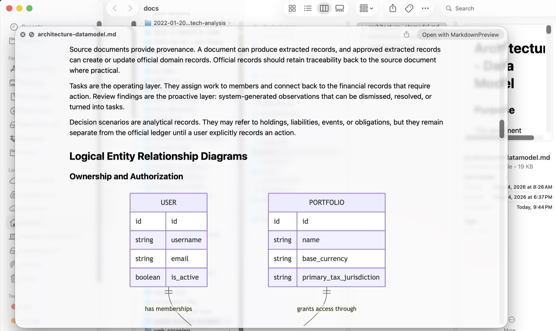Screen dimensions: 556x331
Task: Open the Finder group-by dropdown
Action: pyautogui.click(x=366, y=8)
